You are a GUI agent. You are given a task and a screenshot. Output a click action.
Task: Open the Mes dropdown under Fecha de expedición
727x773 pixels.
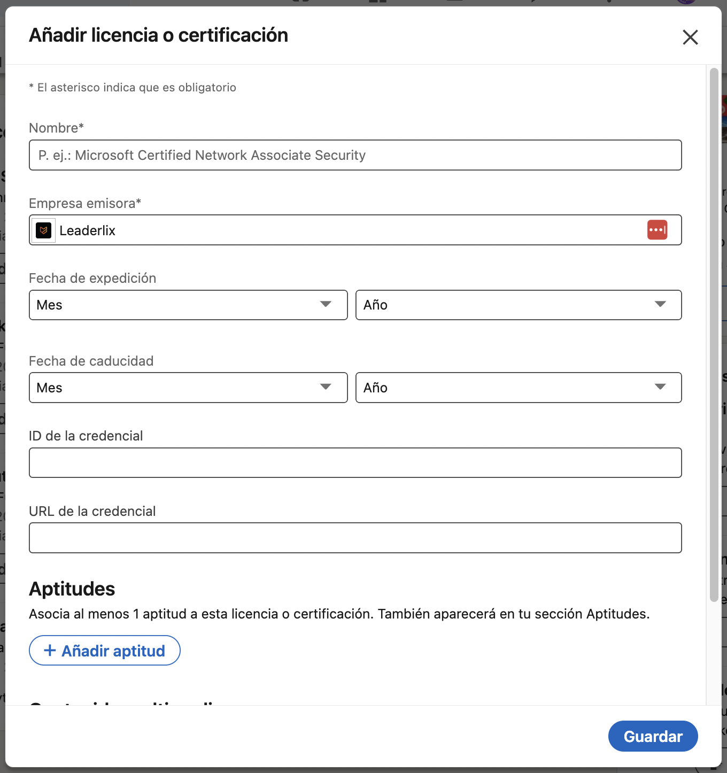point(188,305)
